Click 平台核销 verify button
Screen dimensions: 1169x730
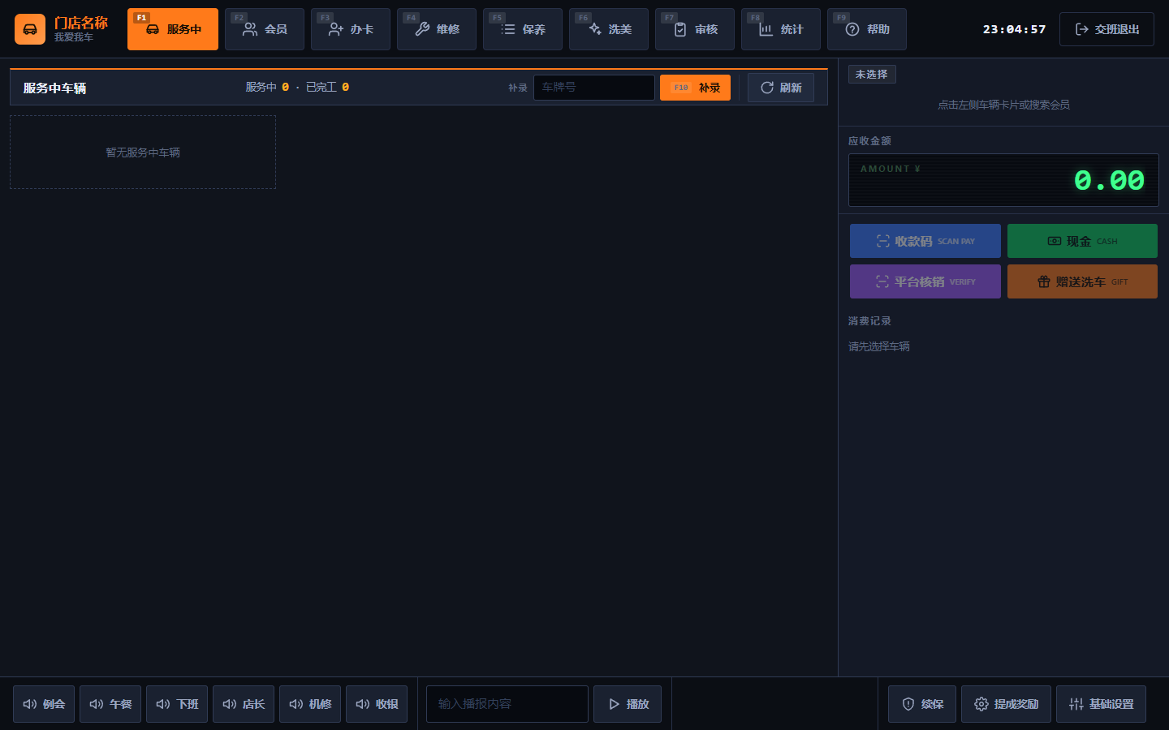(x=925, y=281)
